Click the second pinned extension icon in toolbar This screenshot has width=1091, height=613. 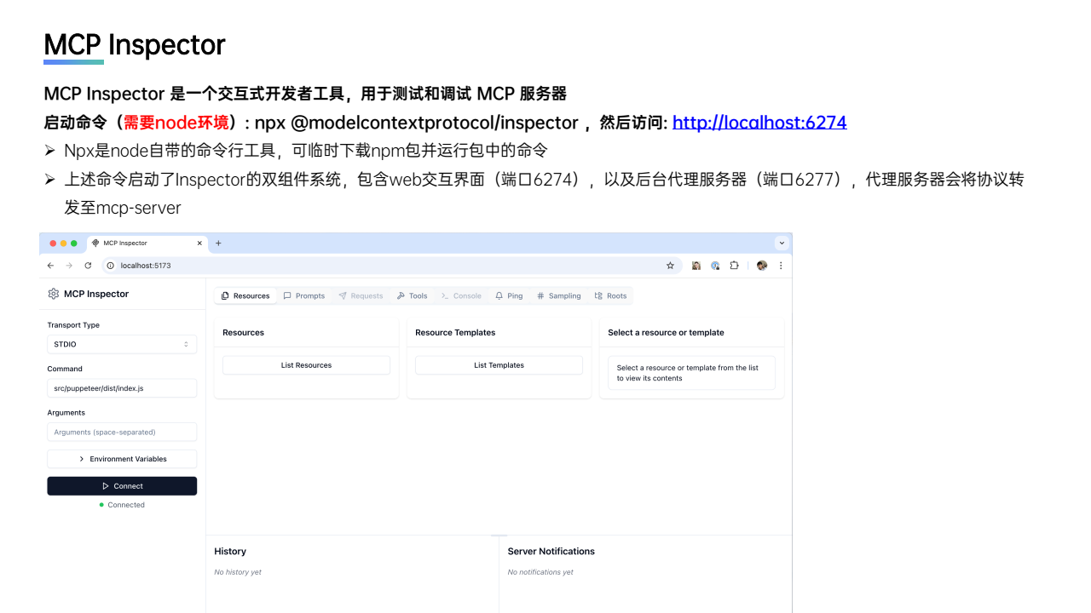(x=715, y=266)
